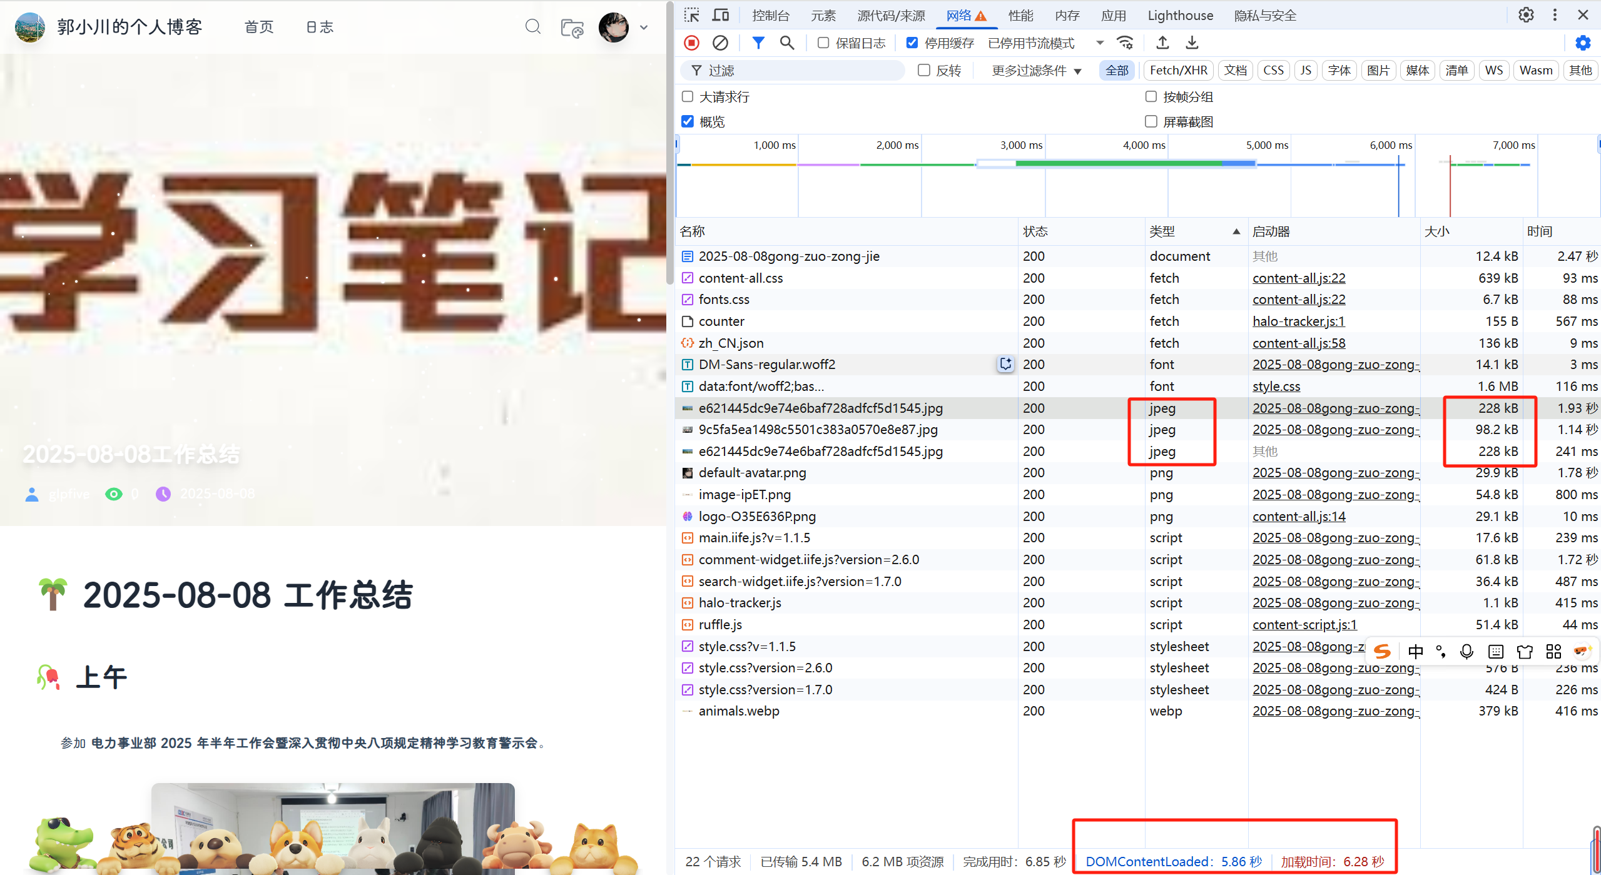Select the inspect element cursor icon
This screenshot has height=875, width=1601.
(x=691, y=14)
